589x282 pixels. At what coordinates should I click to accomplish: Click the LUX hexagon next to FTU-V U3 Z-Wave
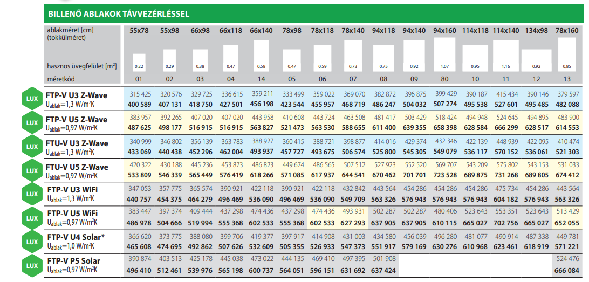point(32,147)
